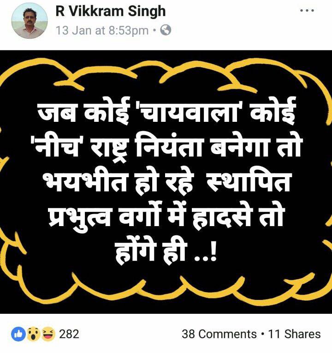Click the 'प्रभुत्व वर्गों में हादसे तो' line
The width and height of the screenshot is (332, 353).
coord(166,217)
